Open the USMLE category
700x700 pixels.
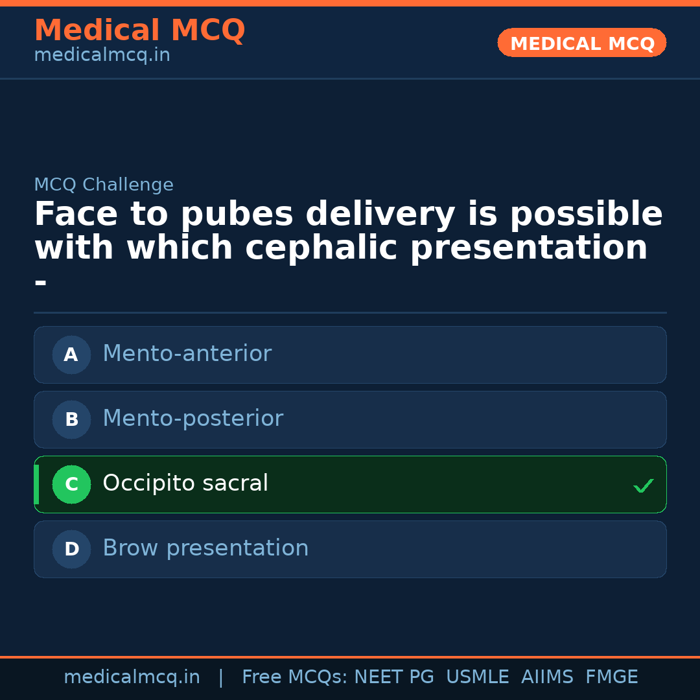(x=478, y=677)
